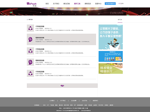Open the 企业招聘 footer link
This screenshot has width=150, height=112.
pyautogui.click(x=74, y=101)
